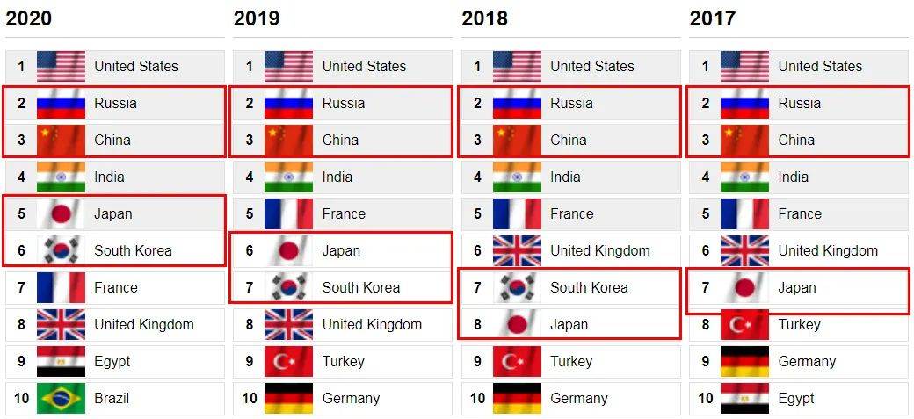Click the India flag in 2017 column
914x419 pixels.
pyautogui.click(x=744, y=177)
